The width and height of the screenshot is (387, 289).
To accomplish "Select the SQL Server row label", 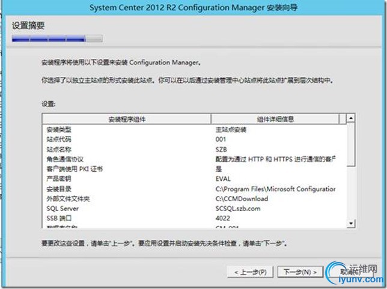I will 62,208.
